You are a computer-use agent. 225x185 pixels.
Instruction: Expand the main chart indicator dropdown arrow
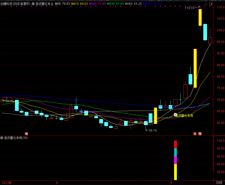pos(33,4)
